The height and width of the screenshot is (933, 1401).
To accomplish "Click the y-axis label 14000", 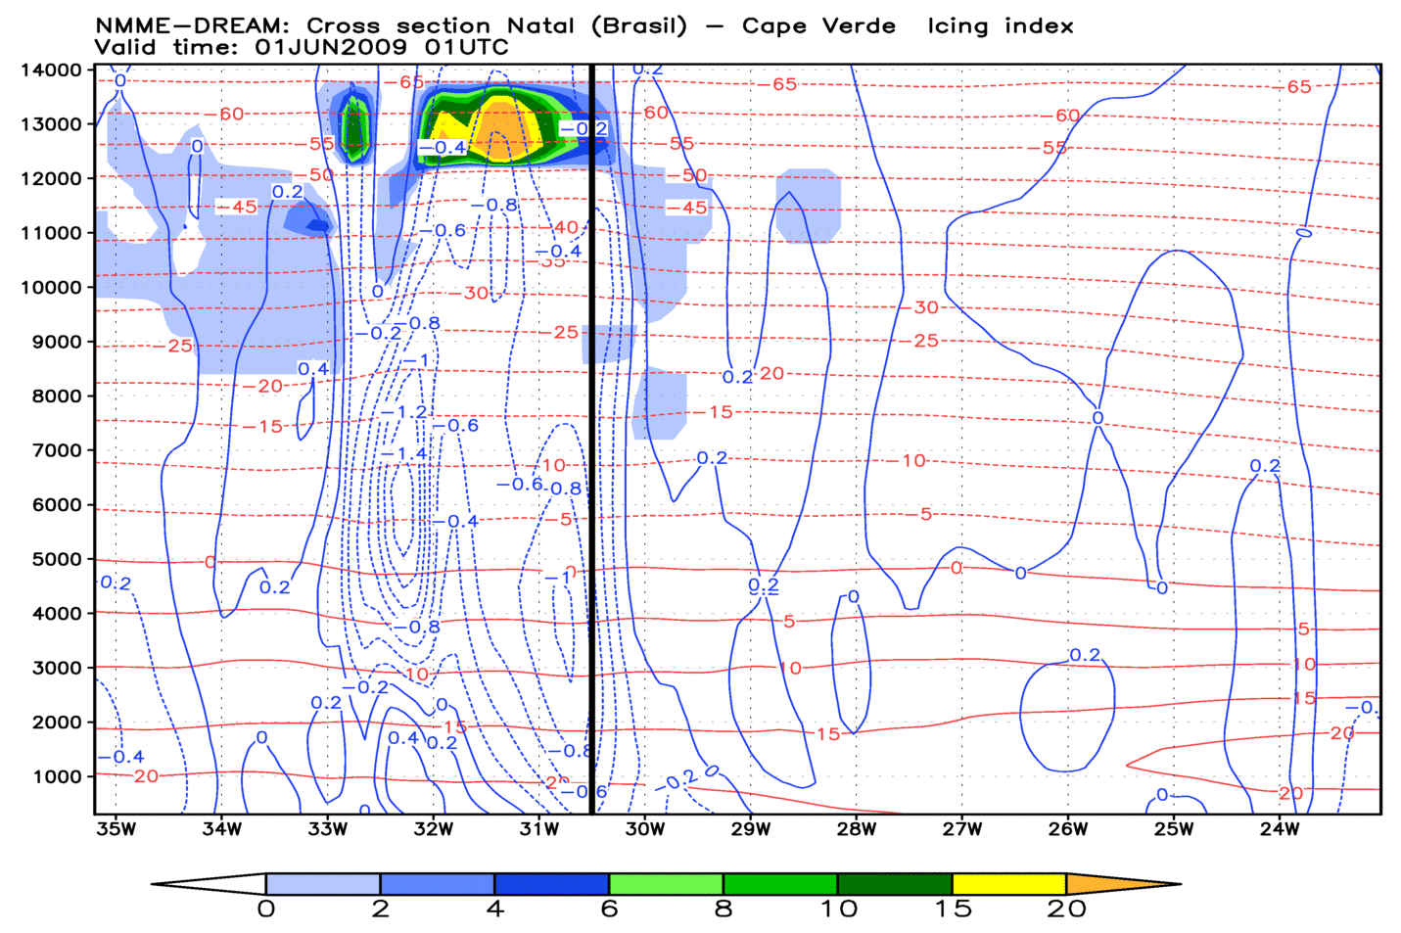I will coord(52,70).
